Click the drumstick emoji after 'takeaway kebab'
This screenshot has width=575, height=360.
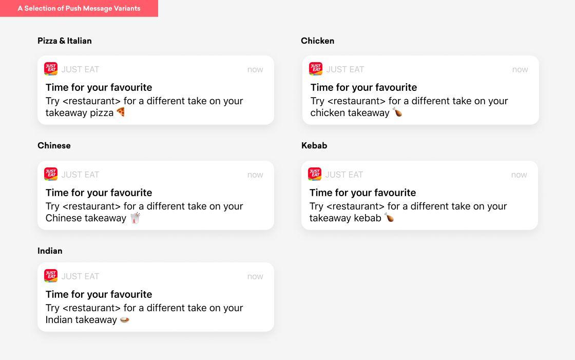tap(389, 218)
